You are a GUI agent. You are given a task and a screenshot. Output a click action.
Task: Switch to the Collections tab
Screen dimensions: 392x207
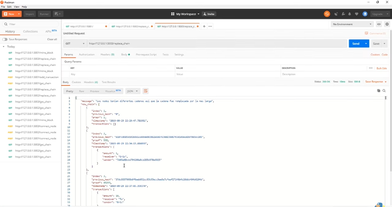tap(30, 31)
